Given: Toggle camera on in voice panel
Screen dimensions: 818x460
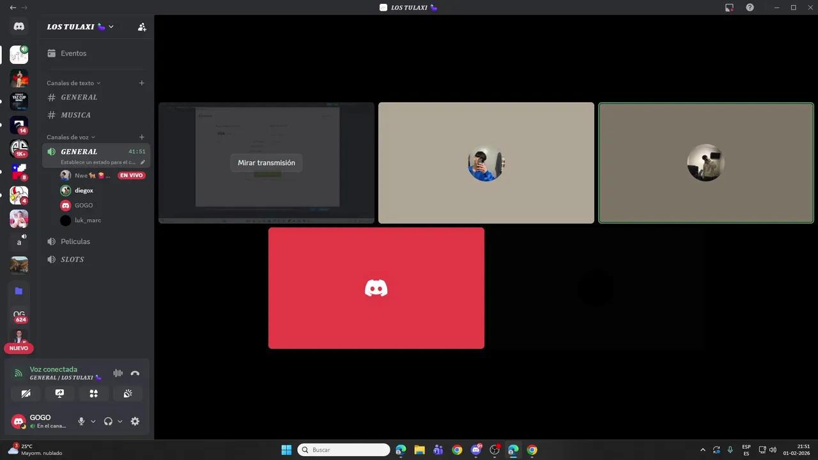Looking at the screenshot, I should click(x=26, y=394).
